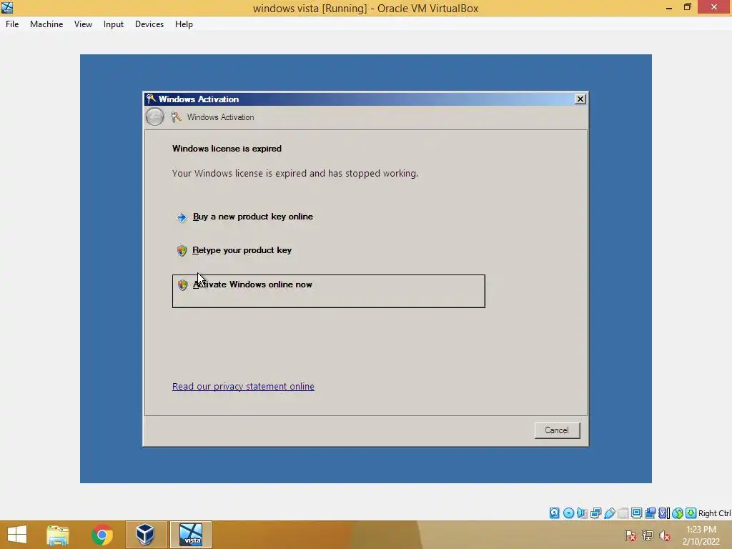Click the blue arrow icon beside Buy option

[182, 217]
